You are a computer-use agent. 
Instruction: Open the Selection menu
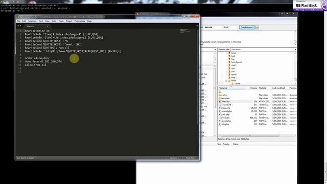32,21
